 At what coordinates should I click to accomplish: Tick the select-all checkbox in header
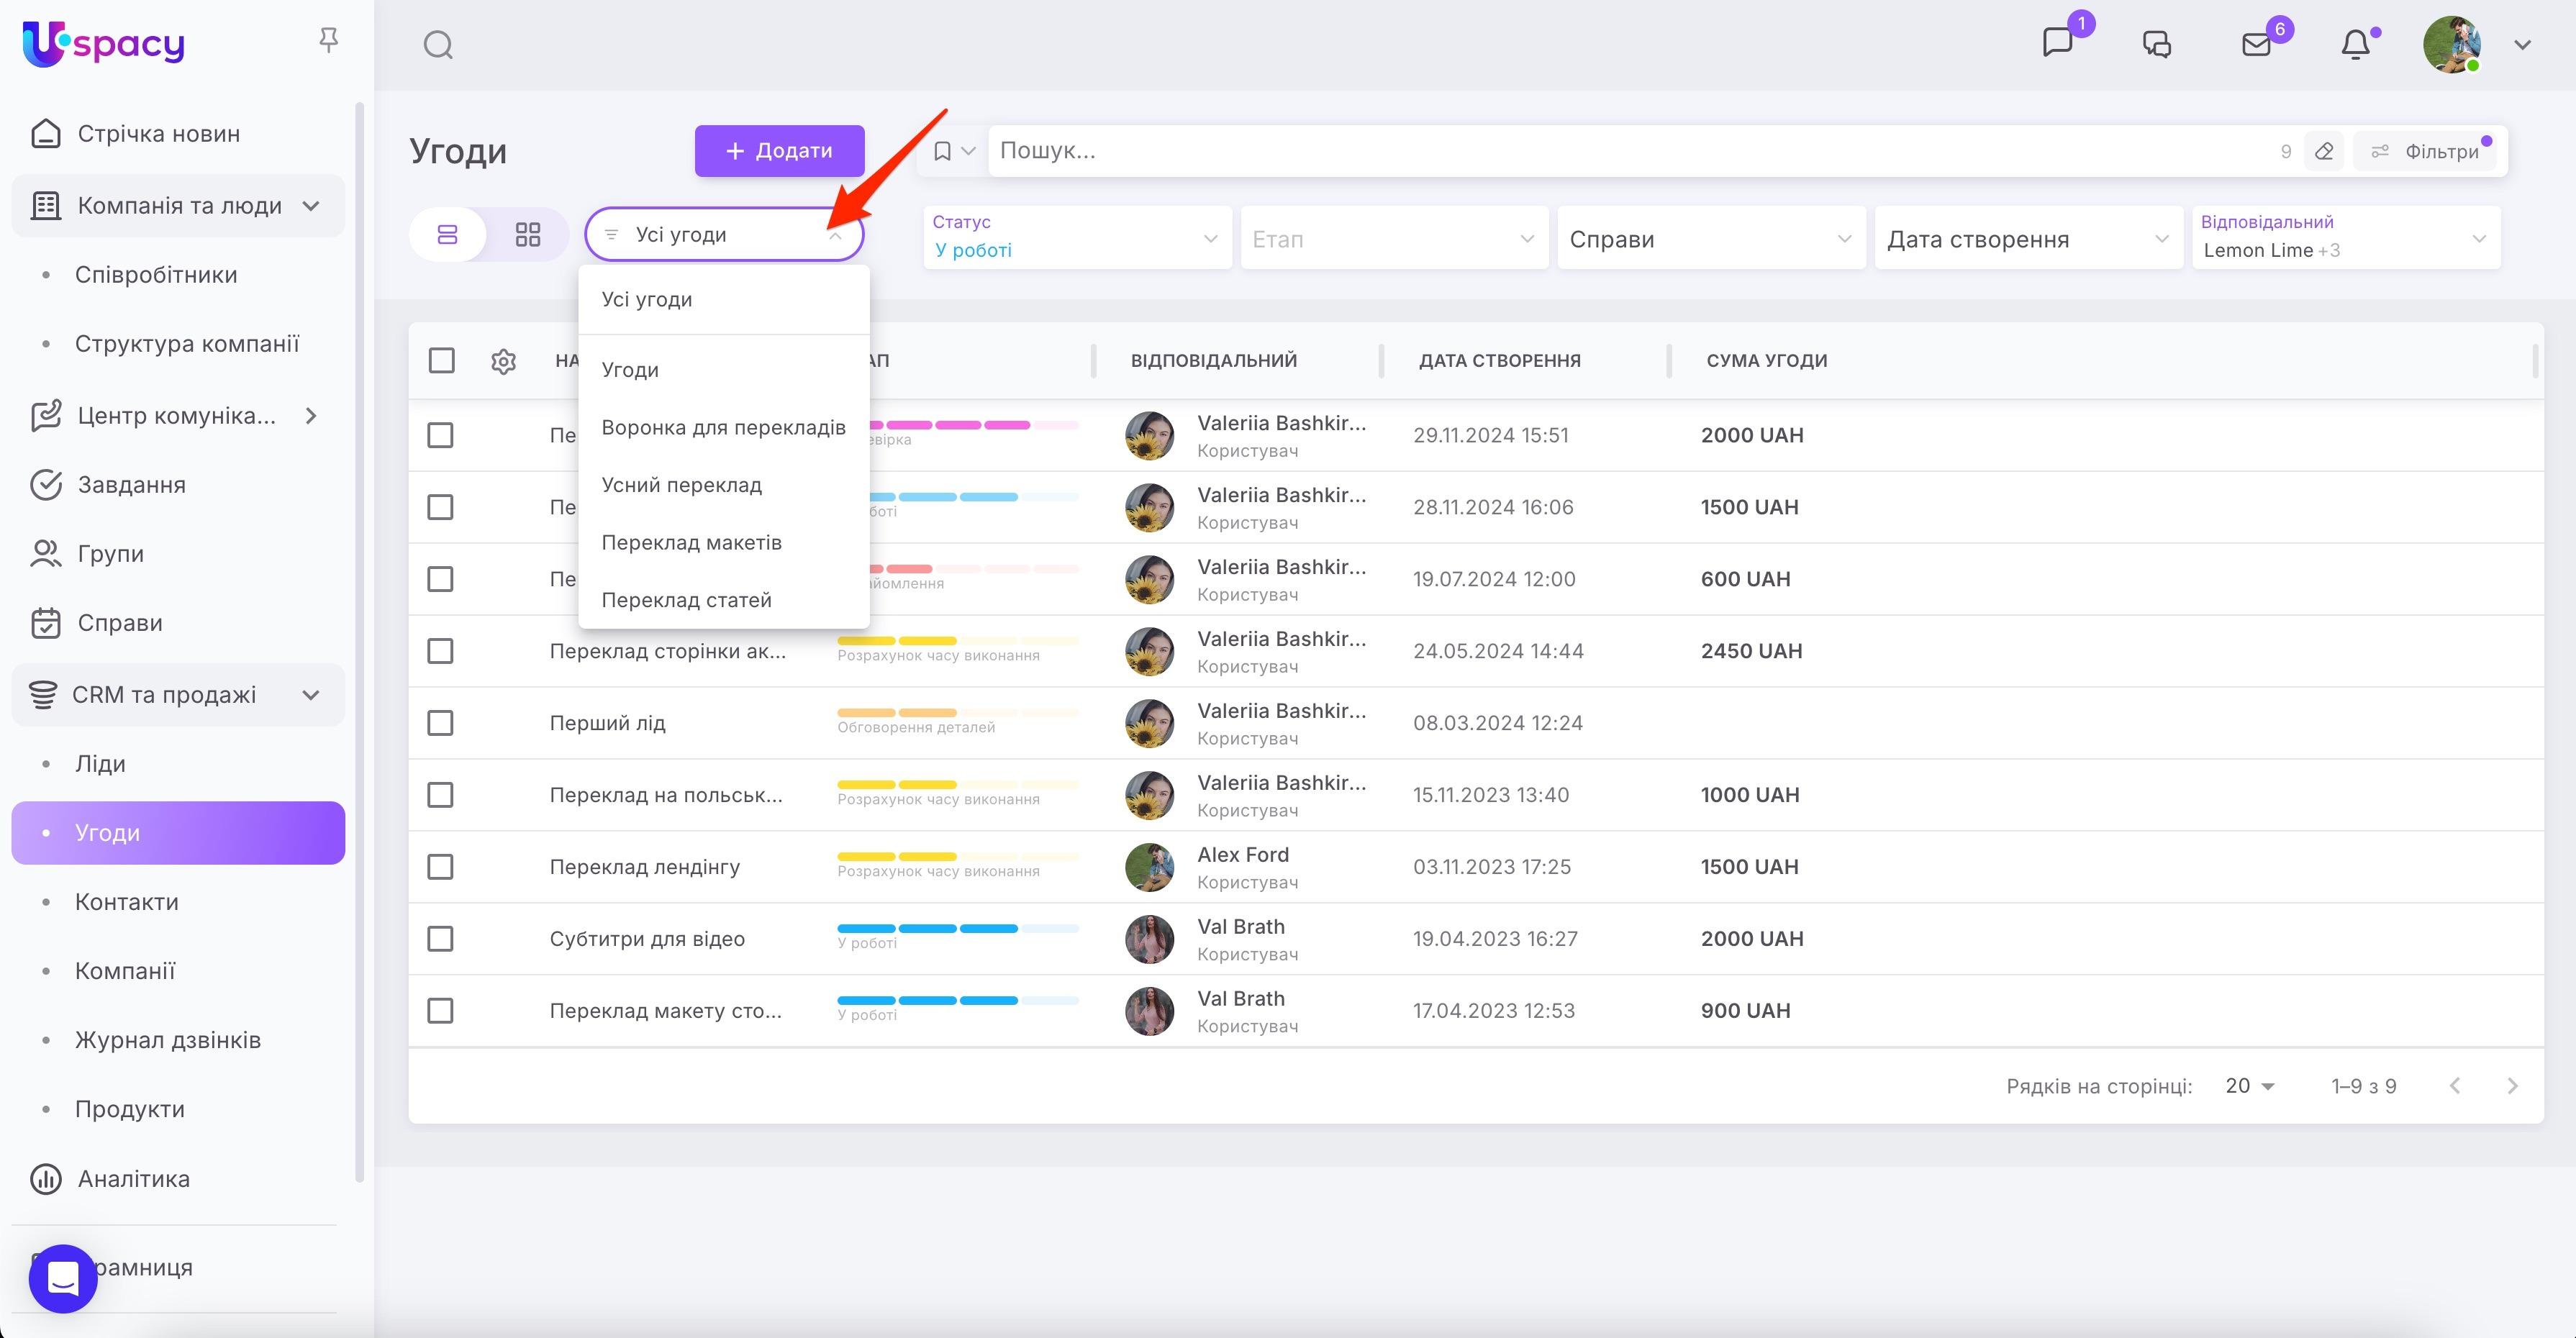[441, 361]
